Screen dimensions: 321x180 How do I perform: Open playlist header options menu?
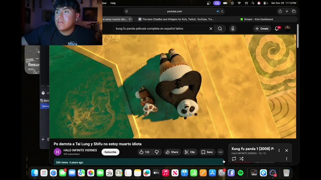click(x=279, y=150)
